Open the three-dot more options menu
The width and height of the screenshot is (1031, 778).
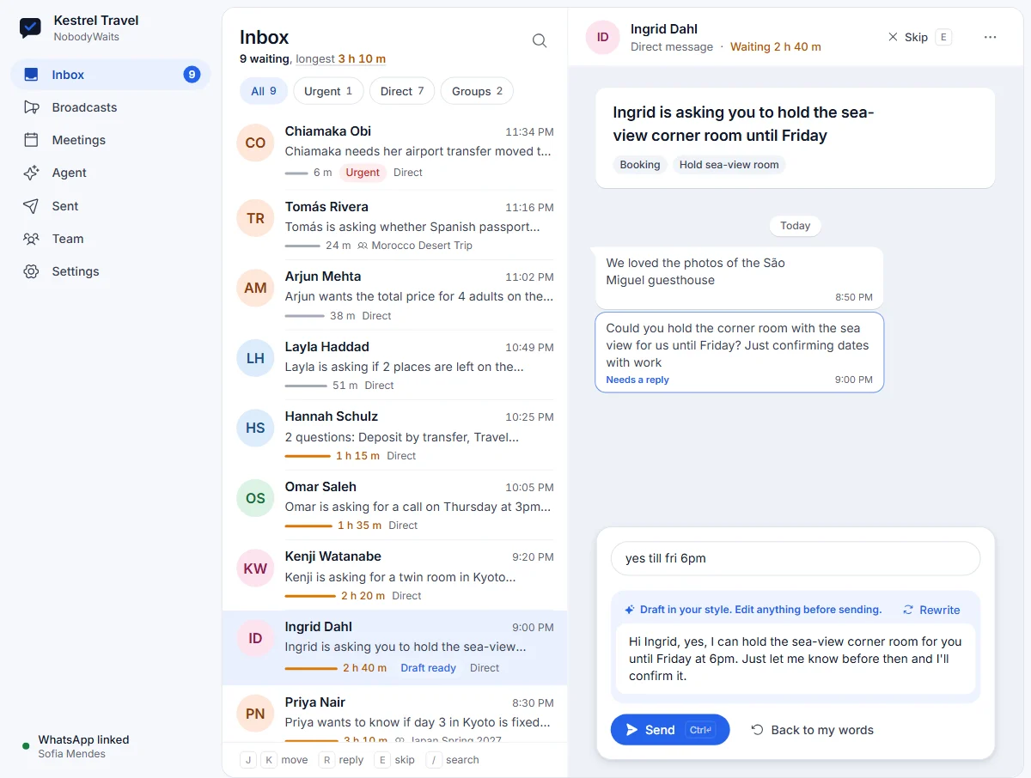pos(990,37)
